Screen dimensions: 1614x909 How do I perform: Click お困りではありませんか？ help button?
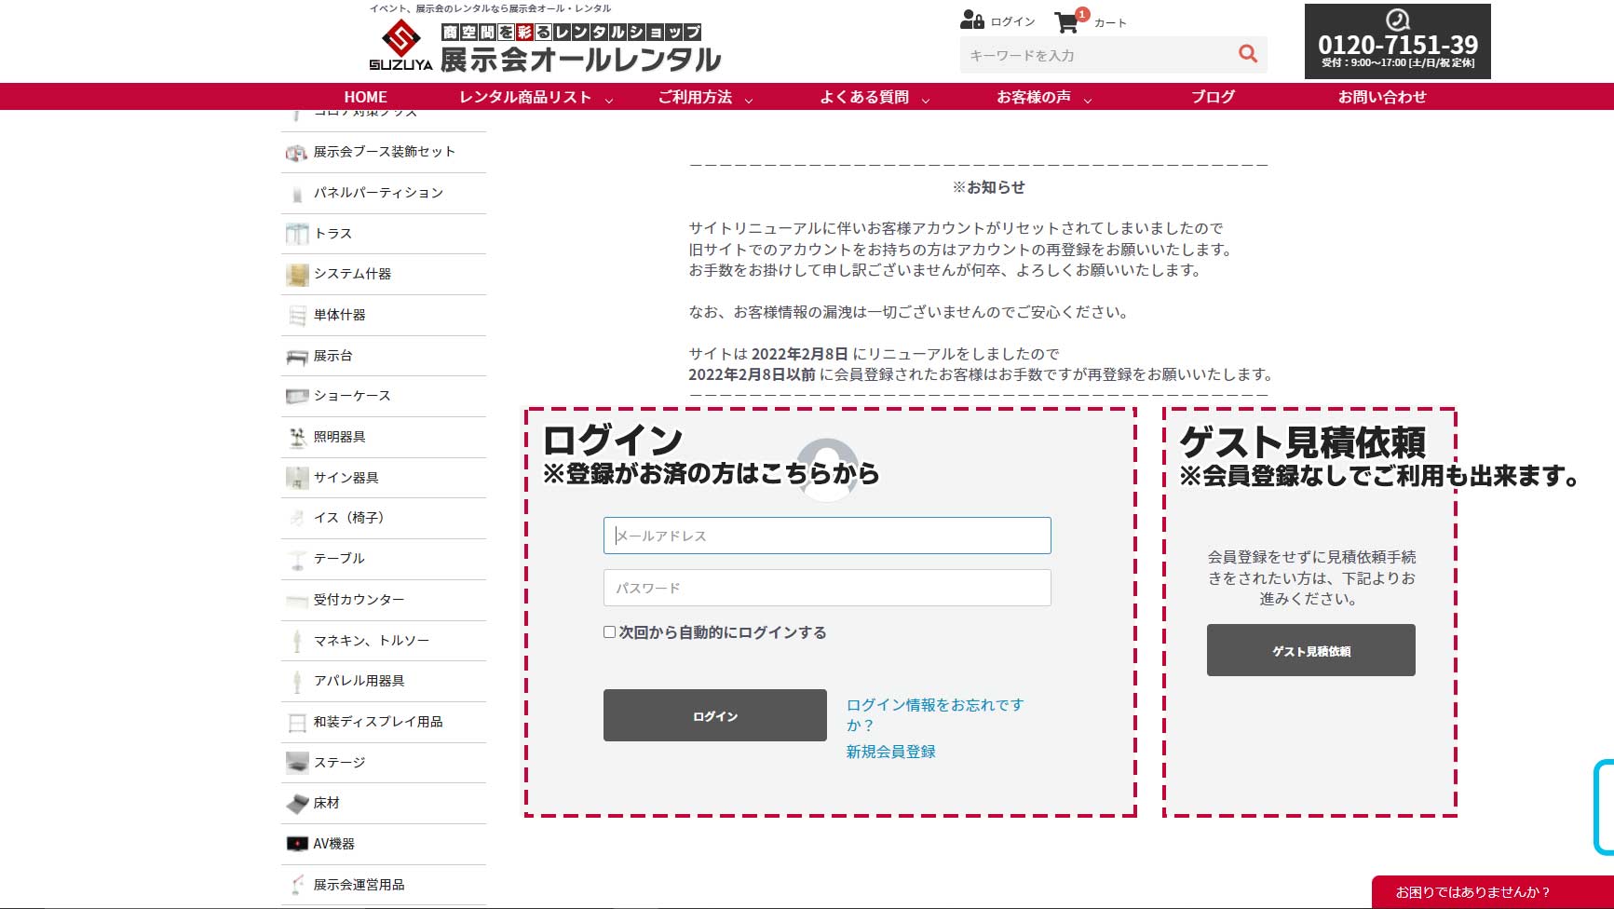(x=1492, y=892)
